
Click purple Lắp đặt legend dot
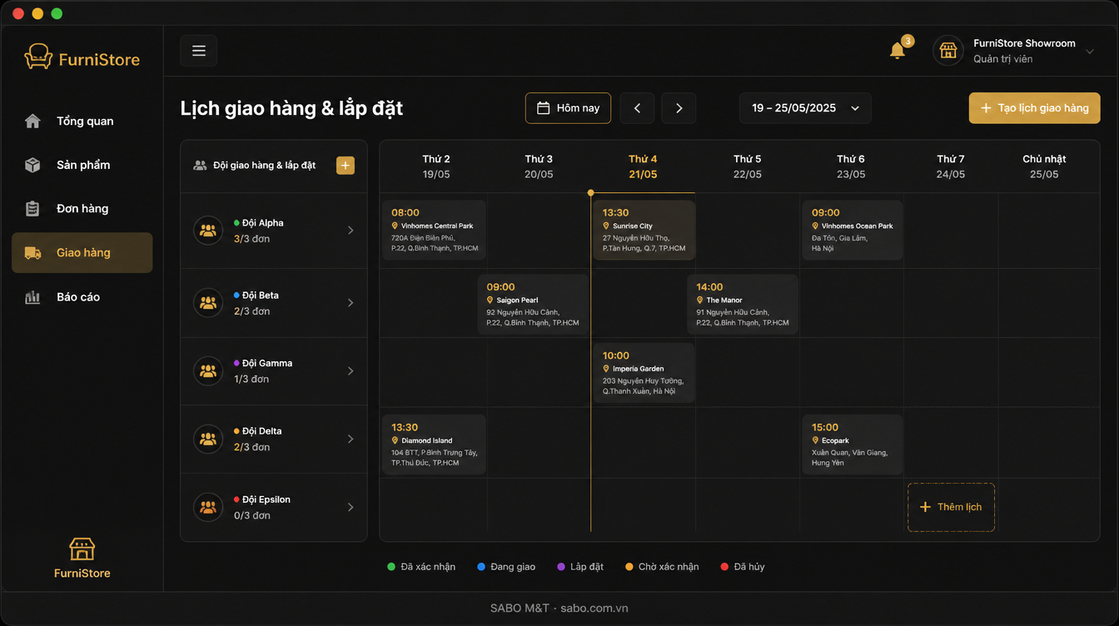click(561, 567)
